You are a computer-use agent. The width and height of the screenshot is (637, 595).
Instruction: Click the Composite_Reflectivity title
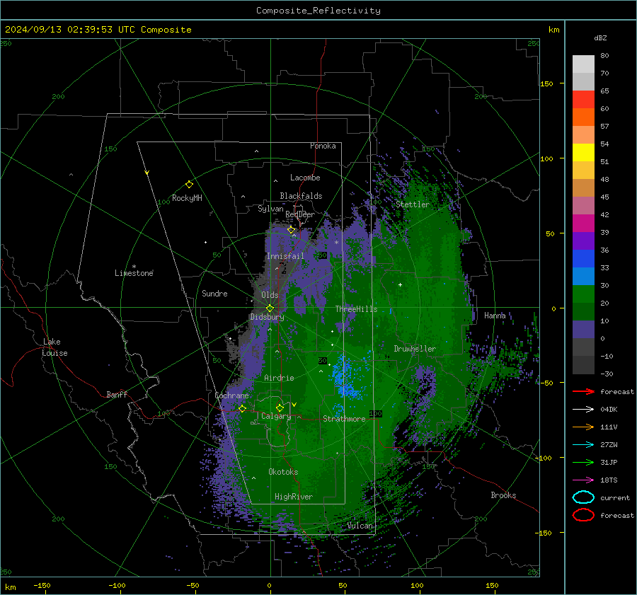tap(318, 11)
